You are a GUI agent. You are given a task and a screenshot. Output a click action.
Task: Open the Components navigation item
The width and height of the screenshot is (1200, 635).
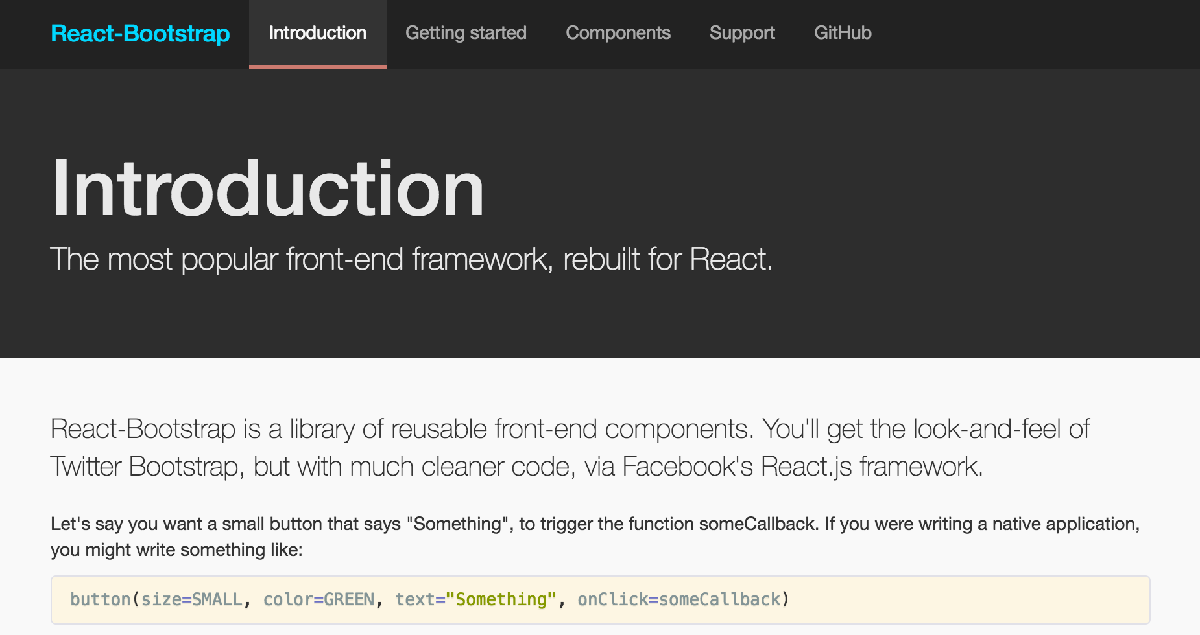(x=618, y=34)
